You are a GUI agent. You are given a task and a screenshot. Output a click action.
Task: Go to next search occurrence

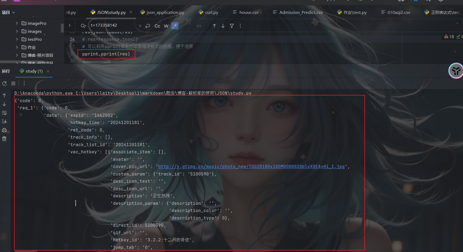(223, 26)
